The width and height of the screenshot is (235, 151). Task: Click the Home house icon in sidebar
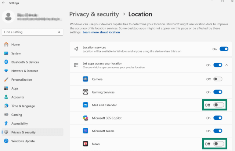point(6,44)
